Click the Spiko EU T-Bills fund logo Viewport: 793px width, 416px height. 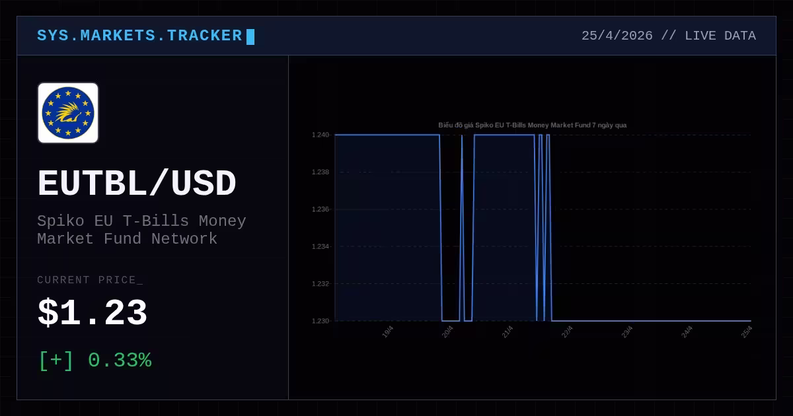[x=68, y=113]
